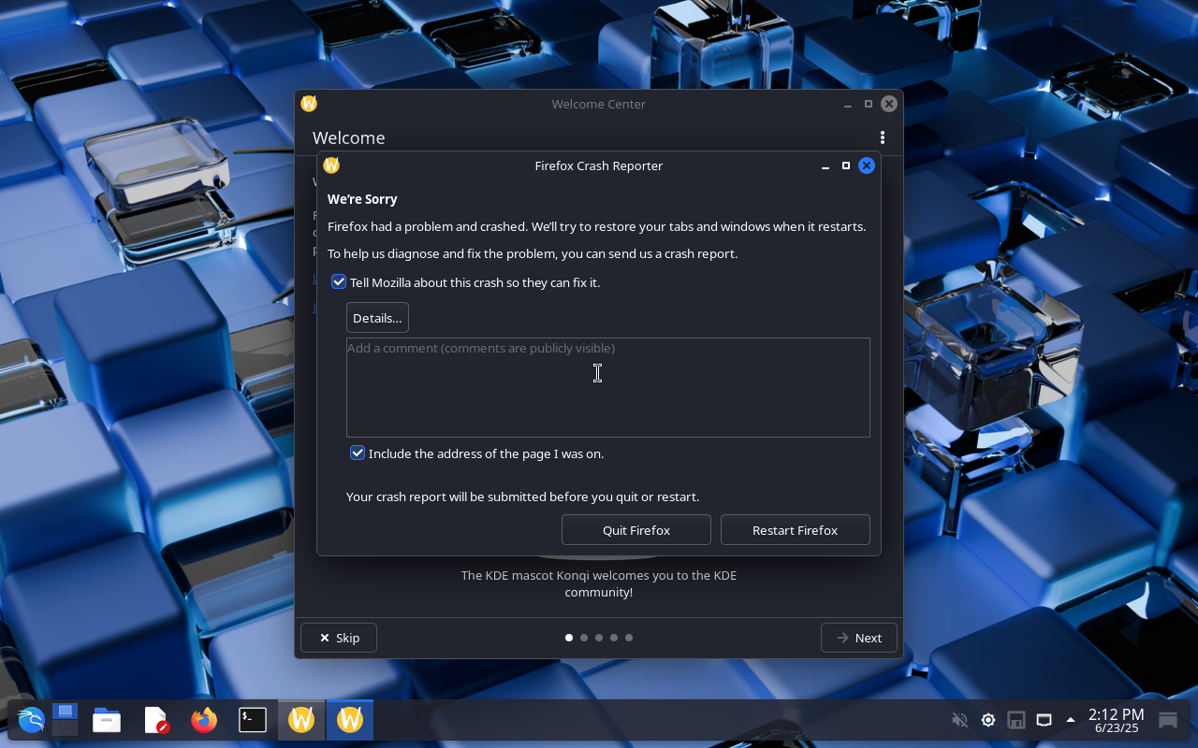Open the Details... button
1198x748 pixels.
click(377, 318)
